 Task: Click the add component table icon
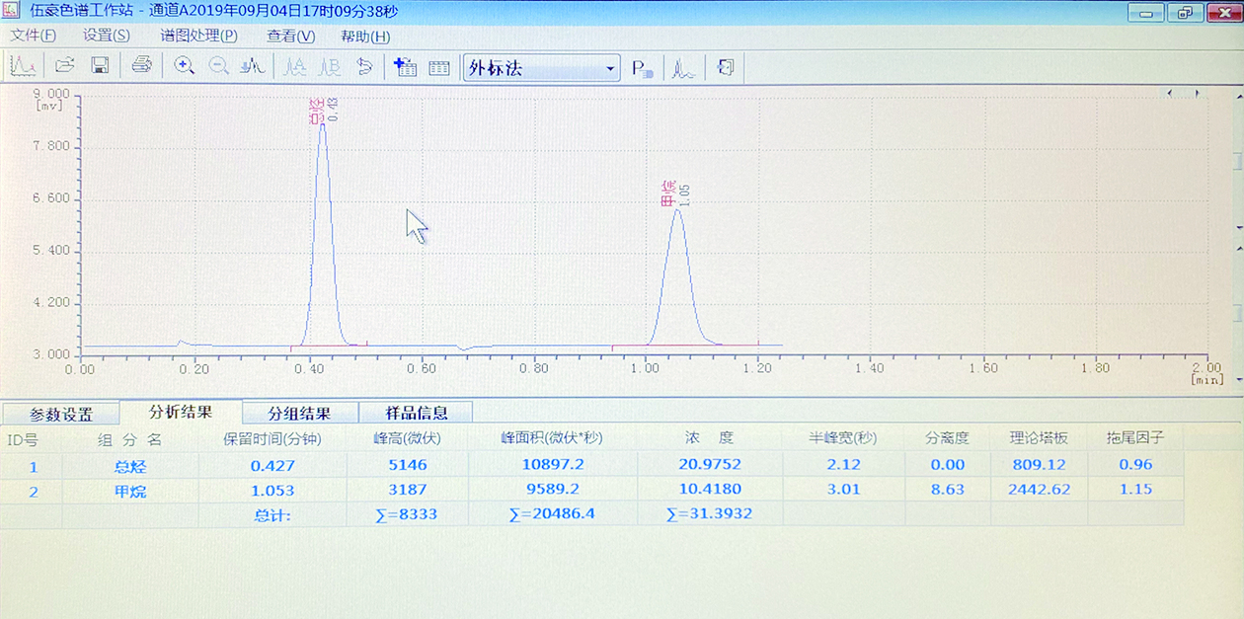tap(405, 67)
